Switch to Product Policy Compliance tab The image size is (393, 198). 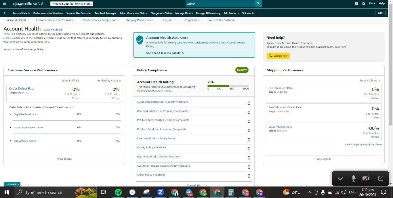[x=100, y=20]
